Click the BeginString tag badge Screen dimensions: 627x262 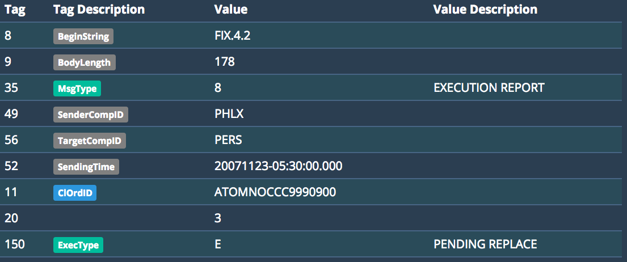pos(83,36)
